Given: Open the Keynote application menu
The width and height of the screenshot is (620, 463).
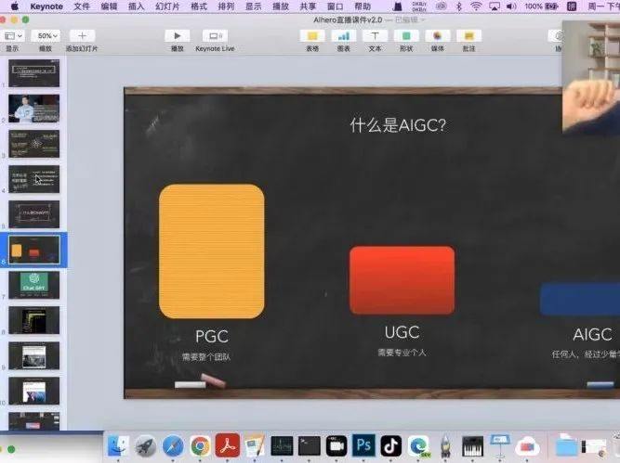Looking at the screenshot, I should click(46, 6).
